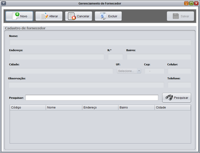Select the Endereço text field
This screenshot has height=153, width=200.
click(57, 57)
